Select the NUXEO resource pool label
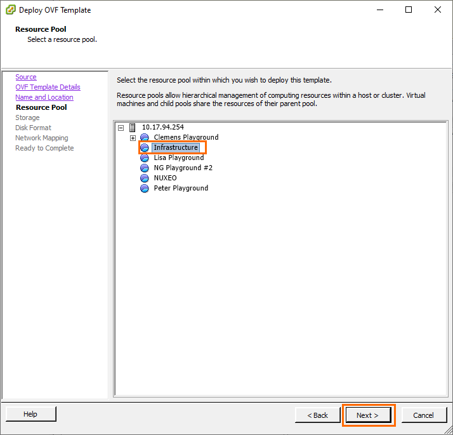 pos(165,178)
